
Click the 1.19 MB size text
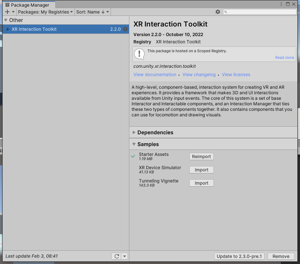146,159
